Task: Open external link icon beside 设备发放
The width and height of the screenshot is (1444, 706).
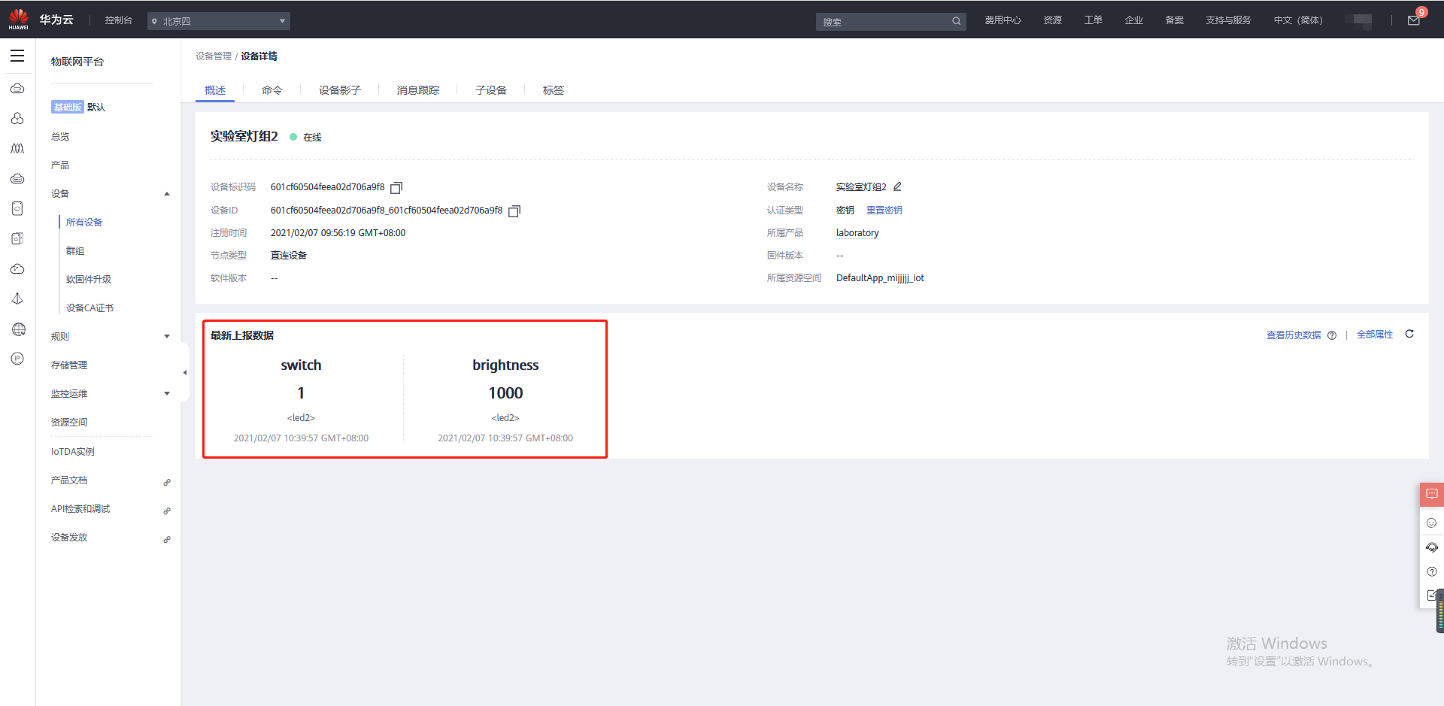Action: (x=167, y=539)
